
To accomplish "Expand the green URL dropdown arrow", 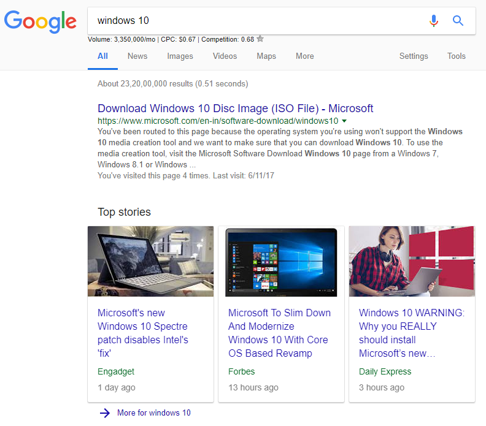I will click(x=344, y=121).
